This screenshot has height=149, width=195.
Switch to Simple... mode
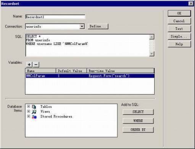point(179,37)
